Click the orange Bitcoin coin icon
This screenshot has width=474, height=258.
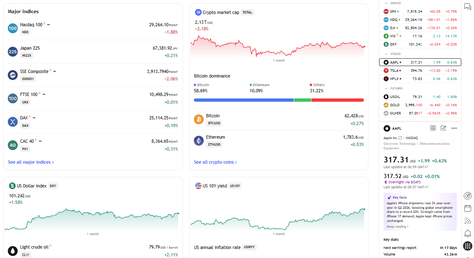click(199, 119)
